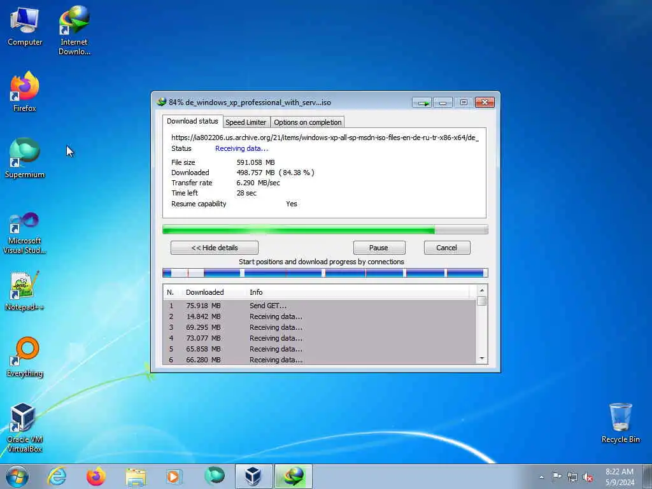Show hidden system tray icons
652x489 pixels.
pos(541,477)
